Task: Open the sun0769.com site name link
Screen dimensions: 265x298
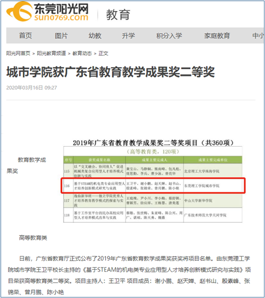Action: point(61,18)
